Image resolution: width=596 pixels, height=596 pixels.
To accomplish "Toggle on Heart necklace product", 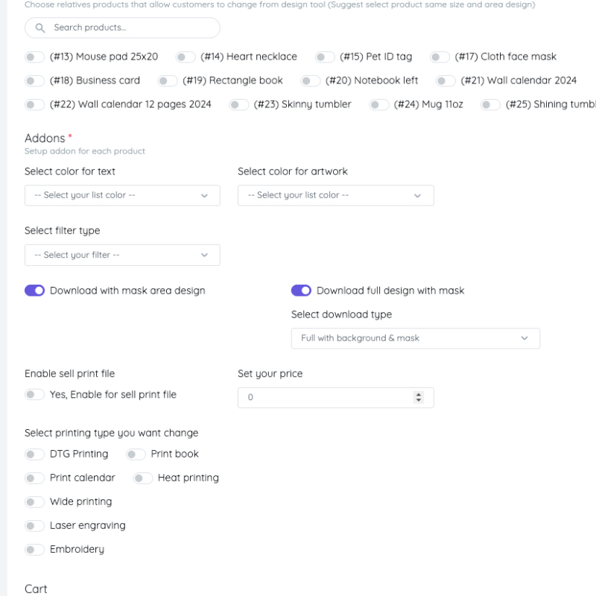I will coord(186,57).
